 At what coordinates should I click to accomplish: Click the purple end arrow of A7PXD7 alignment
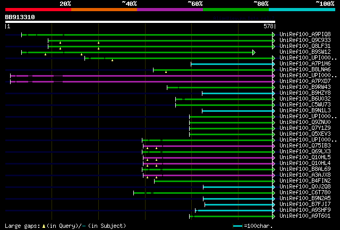274,82
